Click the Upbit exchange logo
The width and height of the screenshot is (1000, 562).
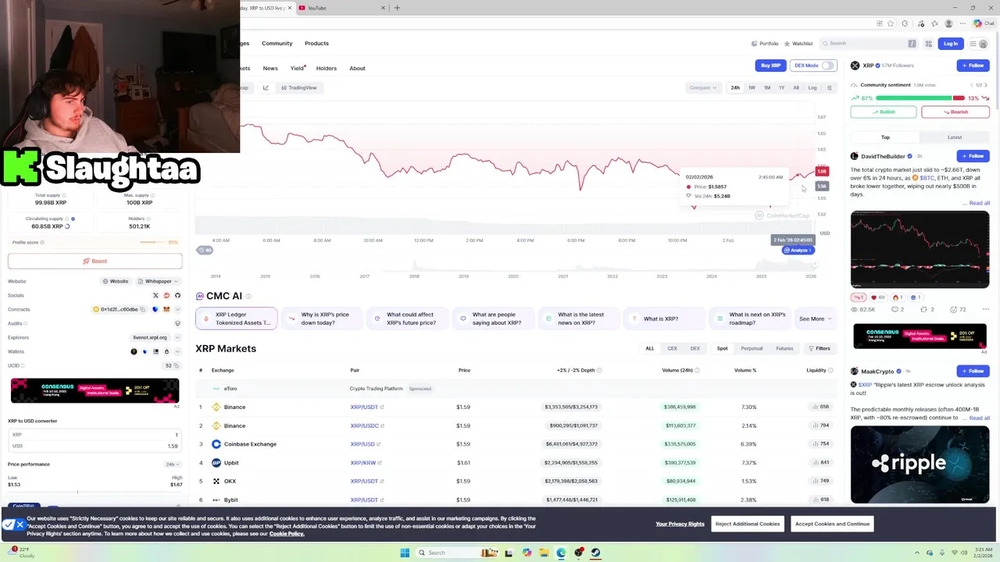coord(216,463)
